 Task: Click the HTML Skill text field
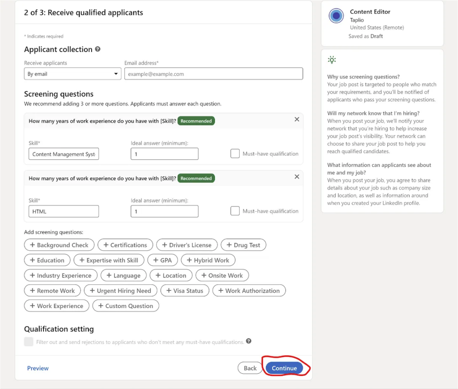pos(64,211)
